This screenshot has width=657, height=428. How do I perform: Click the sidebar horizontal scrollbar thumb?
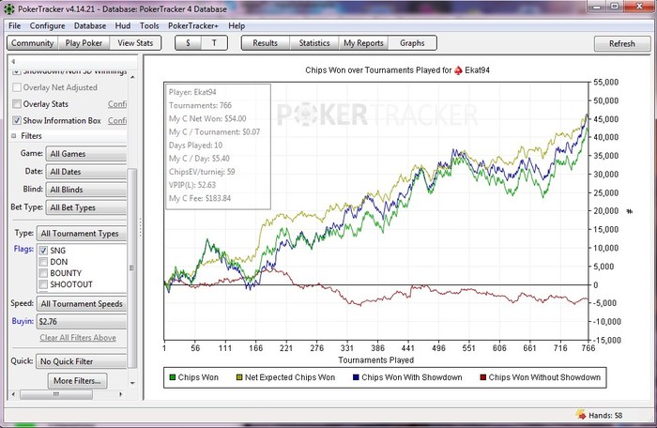[x=56, y=394]
